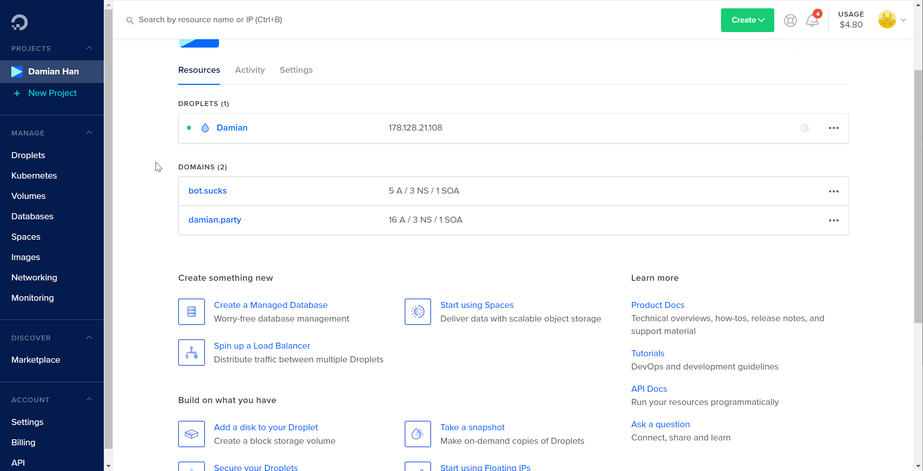Switch to the Settings tab

(x=296, y=70)
